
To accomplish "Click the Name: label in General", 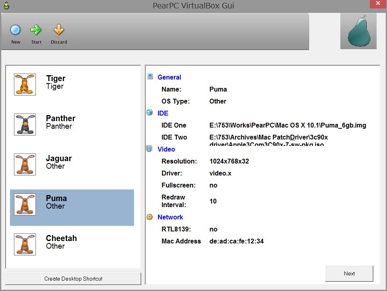I will [172, 89].
